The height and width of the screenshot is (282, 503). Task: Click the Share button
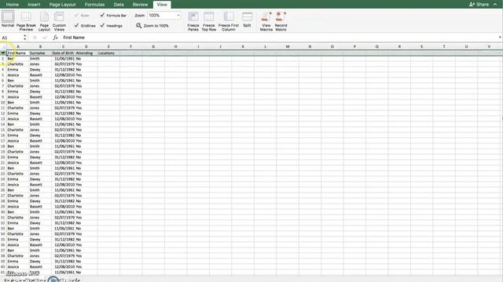pyautogui.click(x=479, y=4)
